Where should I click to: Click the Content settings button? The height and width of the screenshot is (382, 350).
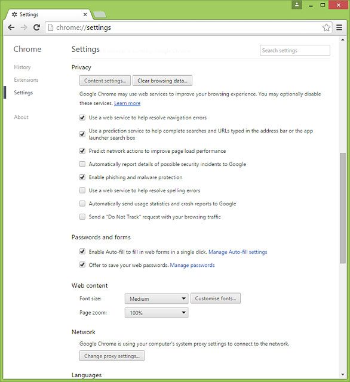click(x=105, y=81)
